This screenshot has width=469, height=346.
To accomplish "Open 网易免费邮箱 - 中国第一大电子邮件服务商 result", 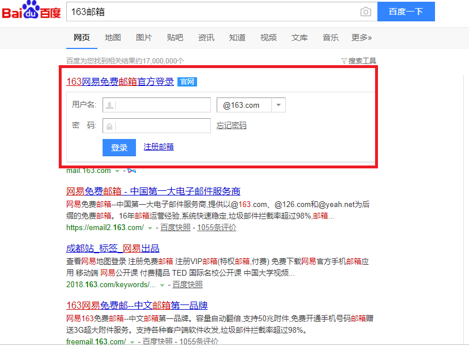I will 153,191.
